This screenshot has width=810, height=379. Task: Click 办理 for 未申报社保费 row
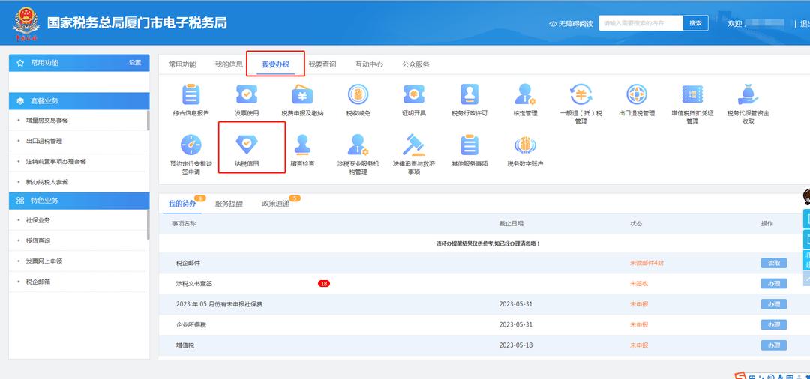(773, 304)
